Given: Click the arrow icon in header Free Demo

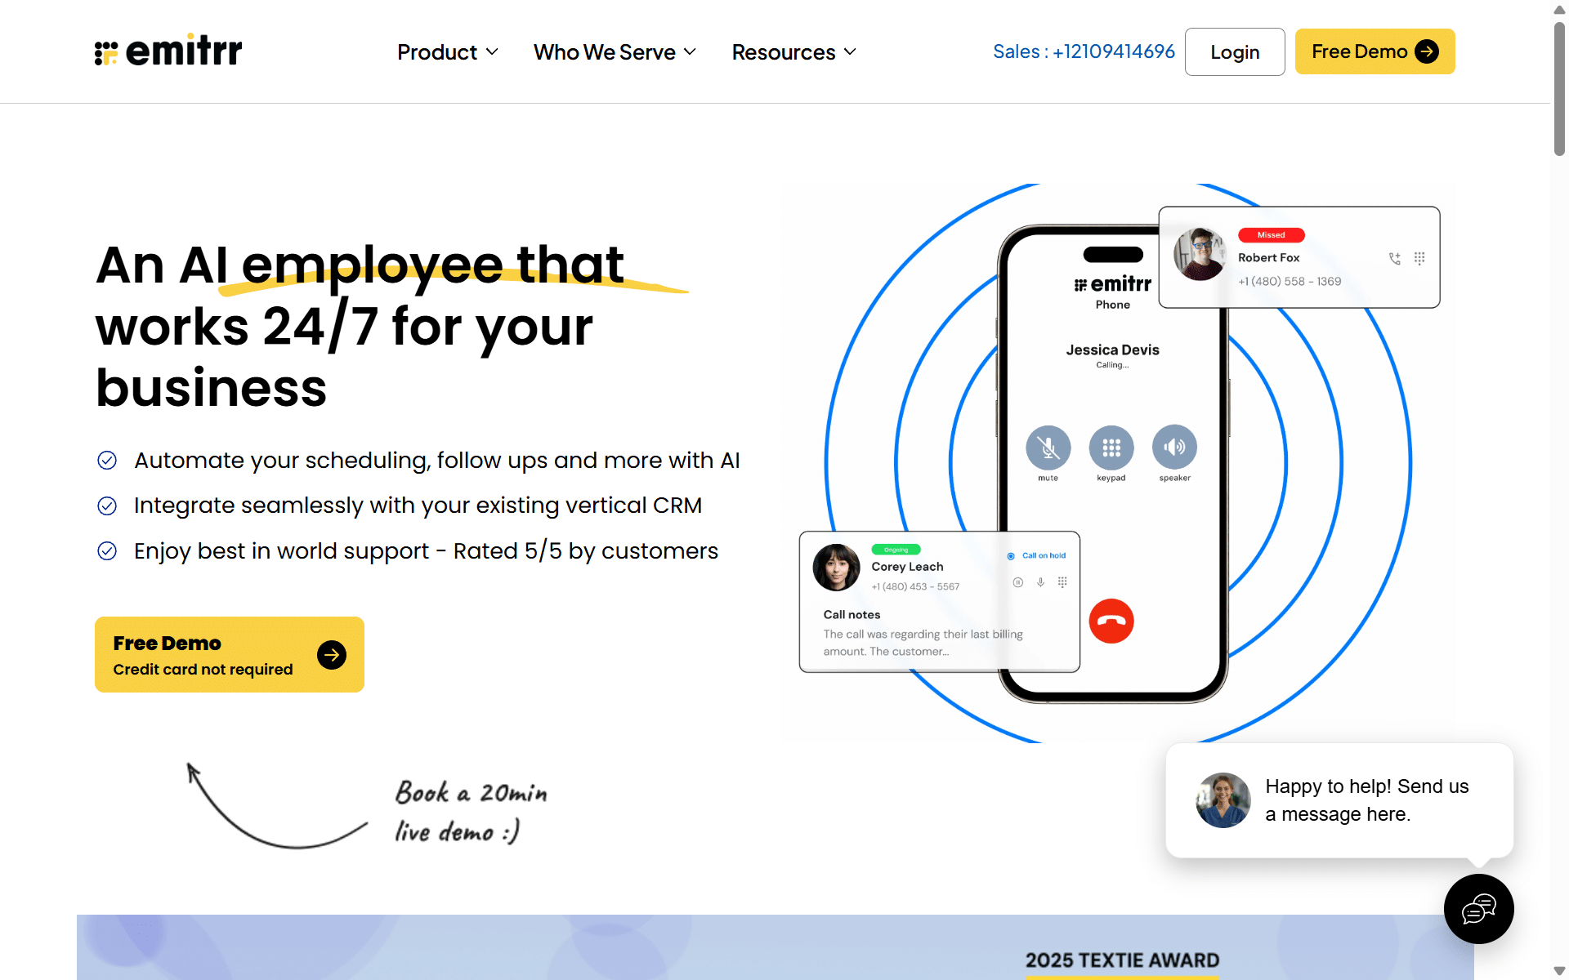Looking at the screenshot, I should 1427,51.
